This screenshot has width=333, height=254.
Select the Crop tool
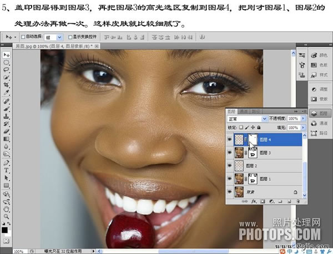[x=6, y=85]
